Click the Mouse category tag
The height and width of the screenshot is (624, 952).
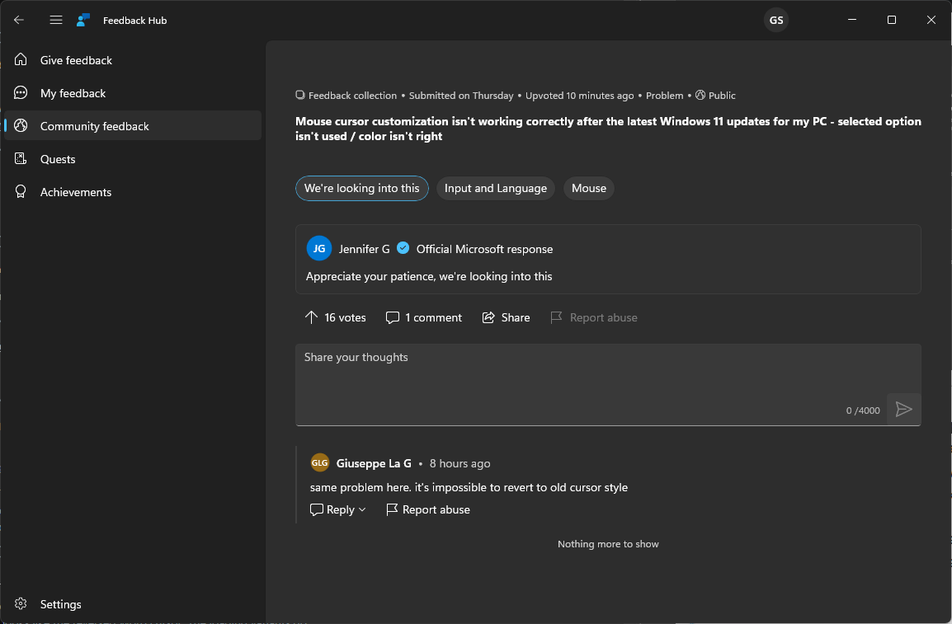pos(589,188)
